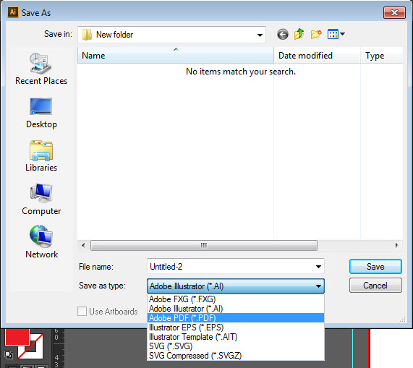Select Illustrator EPS (*.EPS) format
Screen dimensions: 413x368
coord(236,328)
